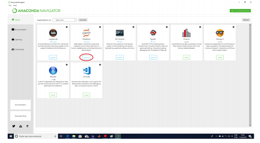260x143 pixels.
Task: Launch Jupyter Notebook
Action: click(86, 57)
